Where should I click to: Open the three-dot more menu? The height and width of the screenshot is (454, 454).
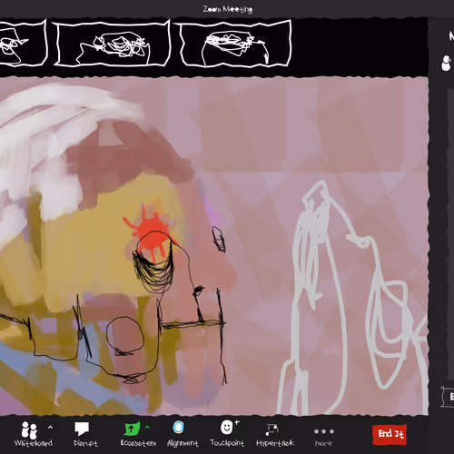pyautogui.click(x=324, y=431)
